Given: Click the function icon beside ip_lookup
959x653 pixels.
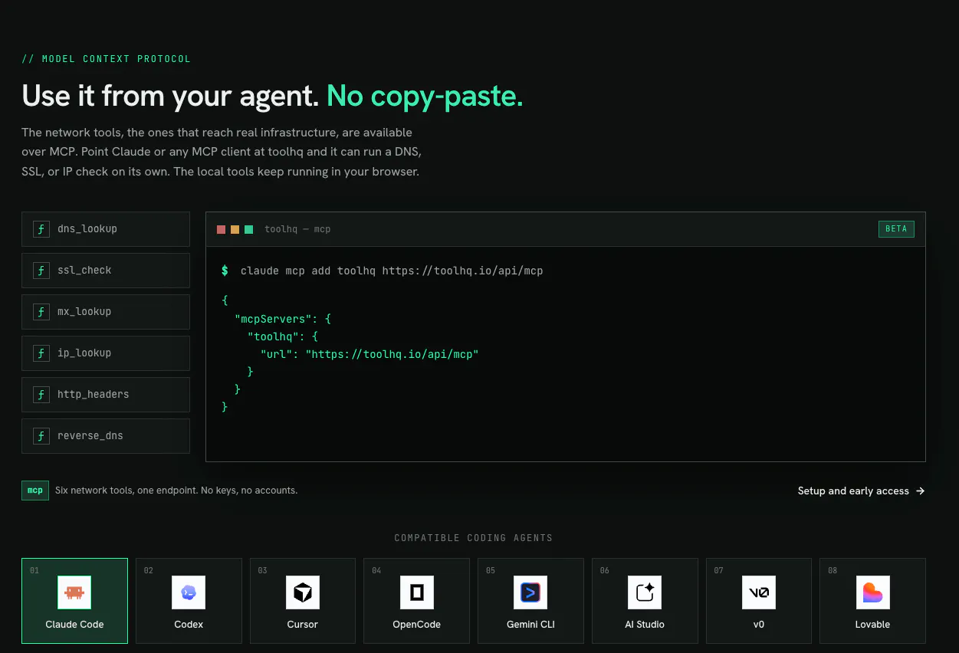Looking at the screenshot, I should 41,353.
